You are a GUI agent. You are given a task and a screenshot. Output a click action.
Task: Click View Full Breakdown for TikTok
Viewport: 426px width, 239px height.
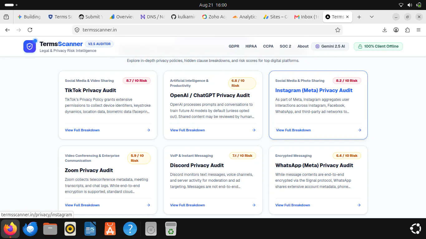click(x=82, y=130)
